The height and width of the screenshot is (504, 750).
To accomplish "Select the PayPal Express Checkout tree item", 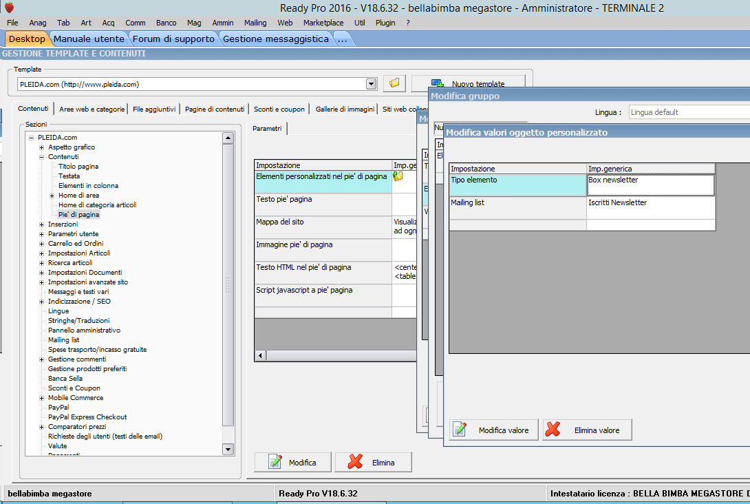I will [x=87, y=417].
